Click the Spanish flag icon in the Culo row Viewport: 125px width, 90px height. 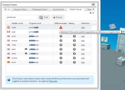pyautogui.click(x=8, y=27)
